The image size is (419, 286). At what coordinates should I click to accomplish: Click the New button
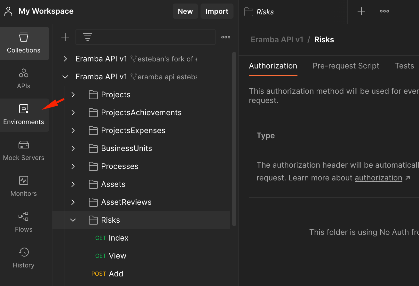(x=185, y=12)
